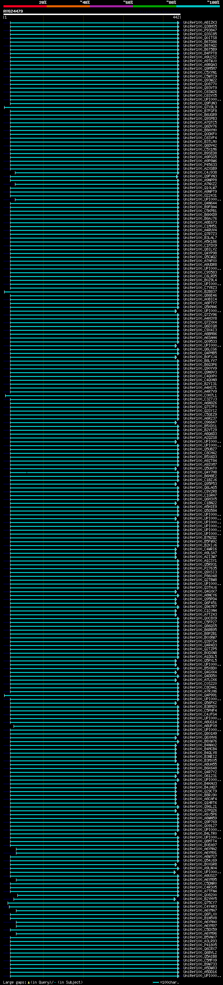Image resolution: width=223 pixels, height=985 pixels.
Task: Select label UniRef100_Q2TBW8
Action: [200, 580]
